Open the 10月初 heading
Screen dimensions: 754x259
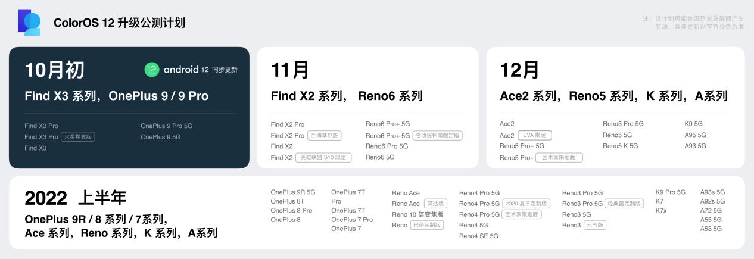(55, 70)
